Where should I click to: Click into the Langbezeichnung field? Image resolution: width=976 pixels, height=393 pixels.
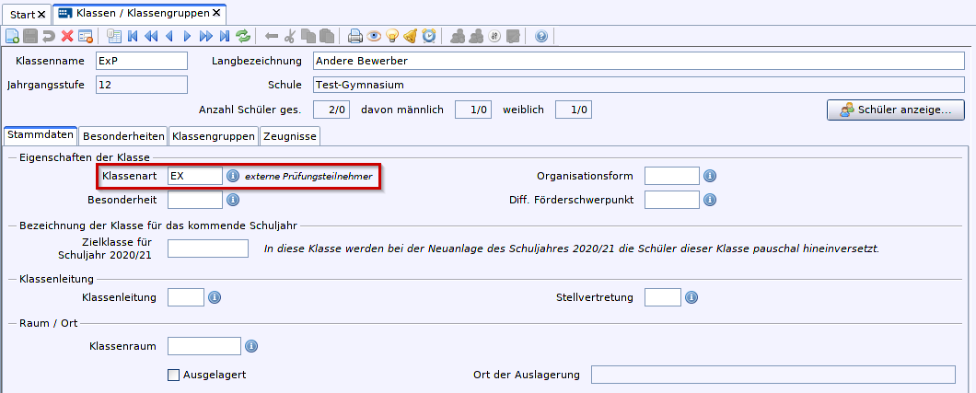(x=639, y=61)
